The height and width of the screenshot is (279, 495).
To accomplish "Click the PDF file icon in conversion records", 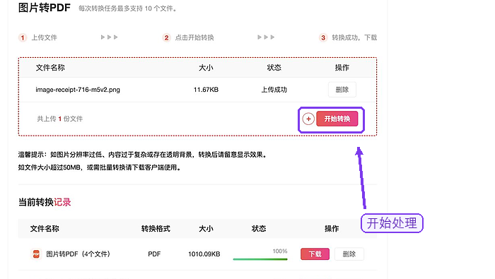I will (36, 254).
